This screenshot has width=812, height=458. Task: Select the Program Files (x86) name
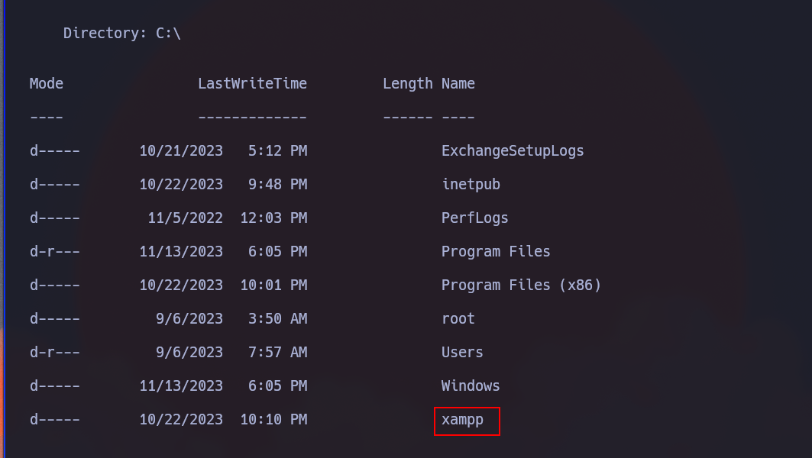pyautogui.click(x=521, y=285)
